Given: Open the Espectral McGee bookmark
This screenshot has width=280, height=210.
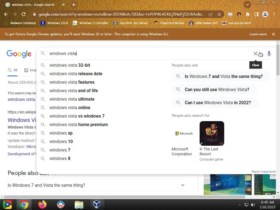Looking at the screenshot, I should (169, 23).
